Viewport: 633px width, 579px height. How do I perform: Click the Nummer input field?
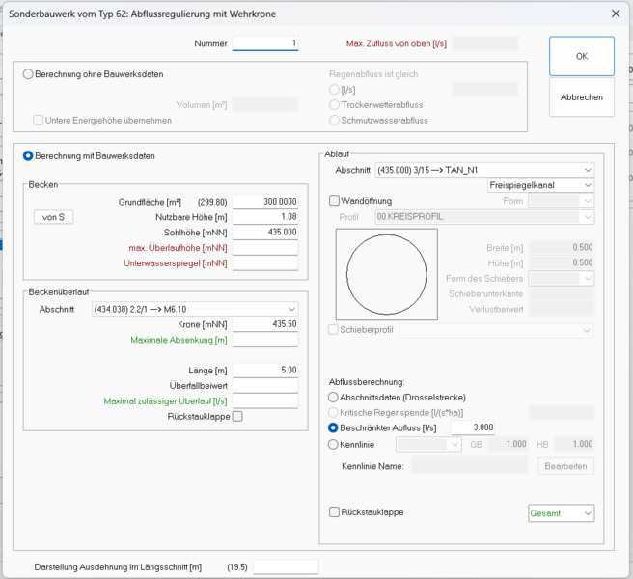pos(265,43)
